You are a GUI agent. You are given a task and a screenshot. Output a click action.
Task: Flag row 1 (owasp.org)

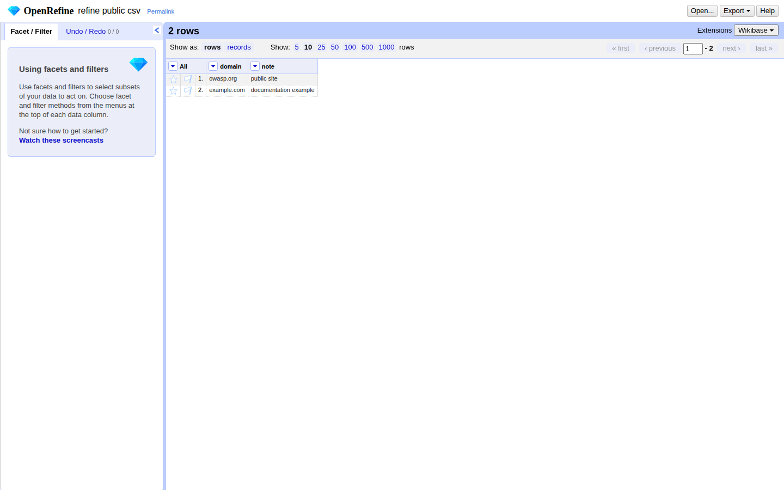click(188, 79)
